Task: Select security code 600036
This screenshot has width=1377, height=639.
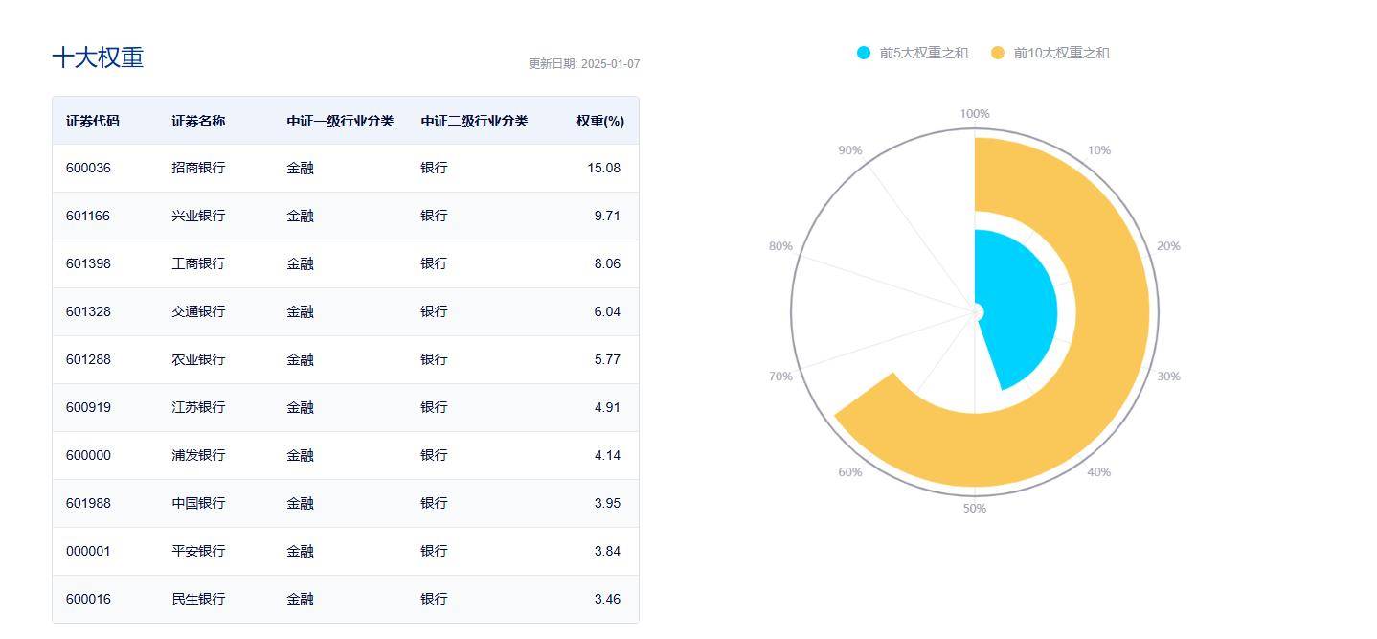Action: click(88, 168)
